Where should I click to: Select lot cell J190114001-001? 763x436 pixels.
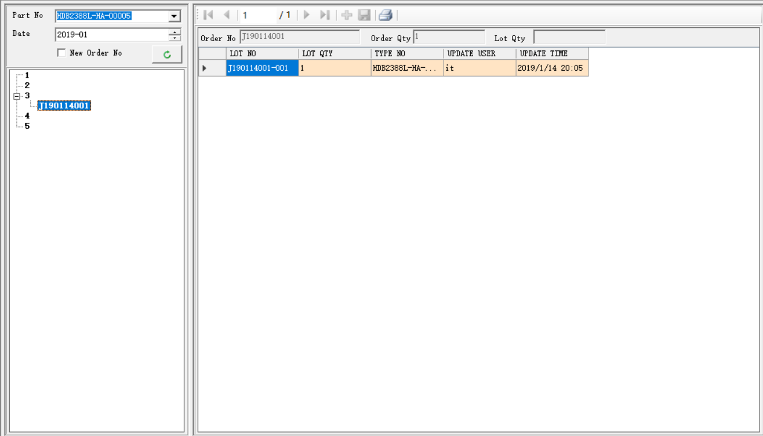(262, 68)
